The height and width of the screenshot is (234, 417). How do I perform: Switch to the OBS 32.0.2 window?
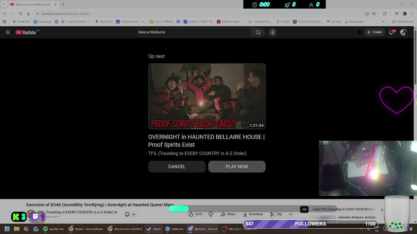point(239,229)
